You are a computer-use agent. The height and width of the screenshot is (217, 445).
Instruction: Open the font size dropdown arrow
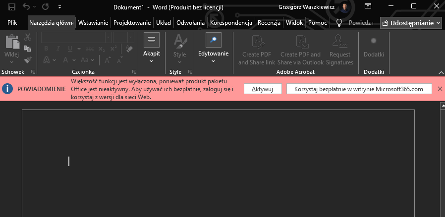point(131,37)
